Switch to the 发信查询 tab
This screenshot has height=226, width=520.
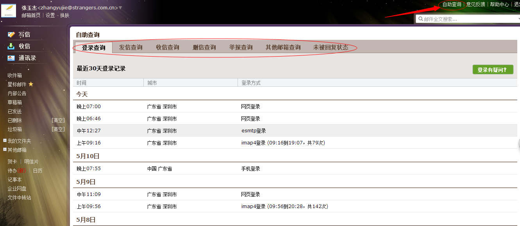130,47
